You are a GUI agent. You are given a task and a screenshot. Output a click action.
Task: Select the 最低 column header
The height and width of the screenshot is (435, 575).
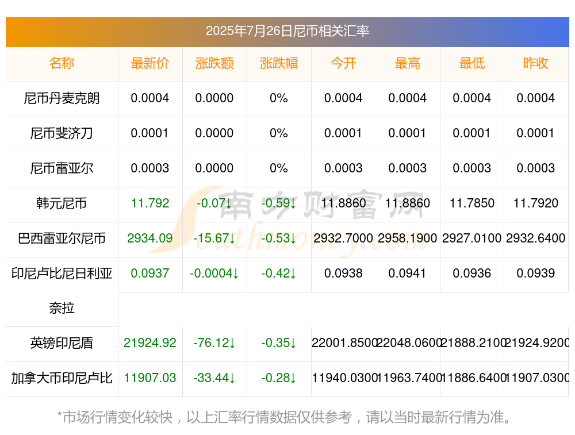click(x=472, y=63)
